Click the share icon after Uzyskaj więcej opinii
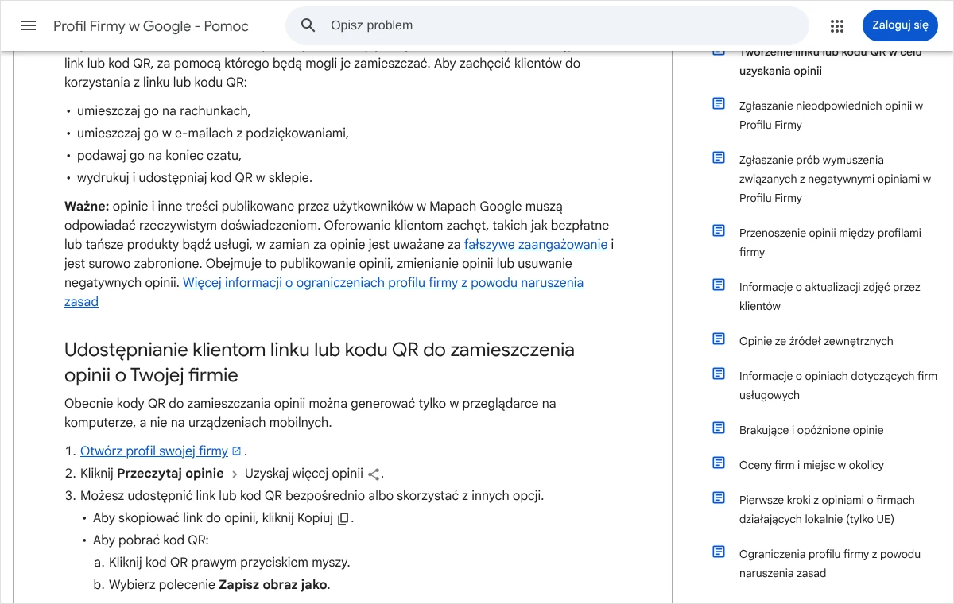Viewport: 954px width, 604px height. point(374,474)
